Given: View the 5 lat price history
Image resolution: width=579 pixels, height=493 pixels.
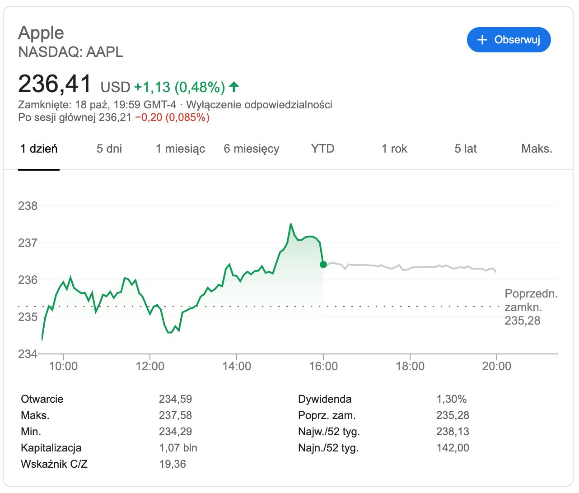Looking at the screenshot, I should (x=466, y=149).
